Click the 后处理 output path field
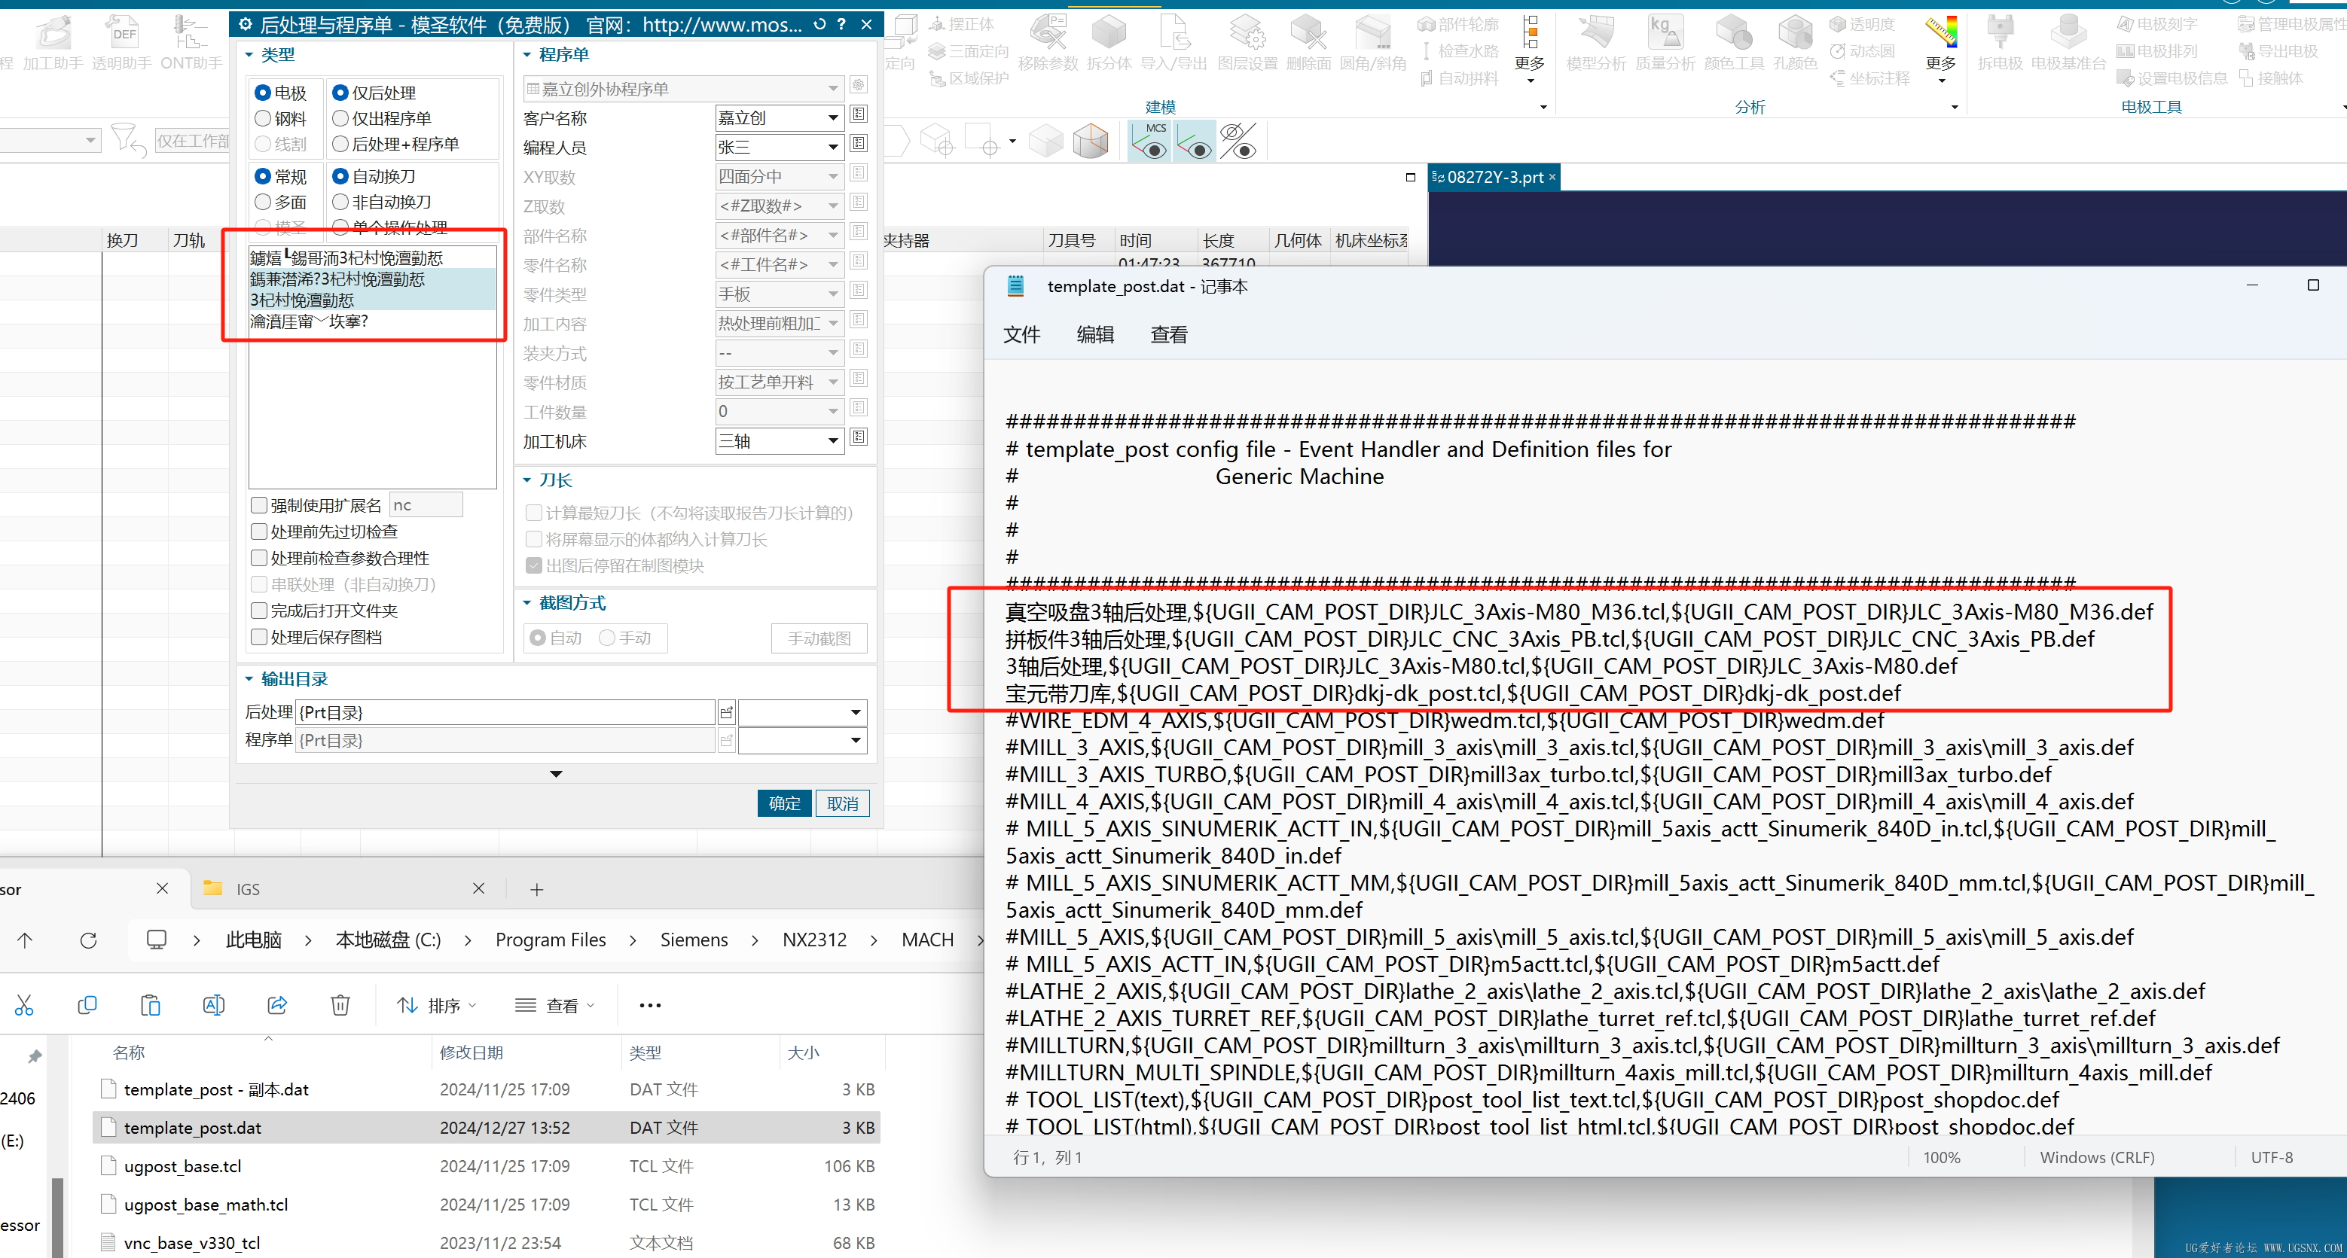The image size is (2347, 1258). point(505,712)
